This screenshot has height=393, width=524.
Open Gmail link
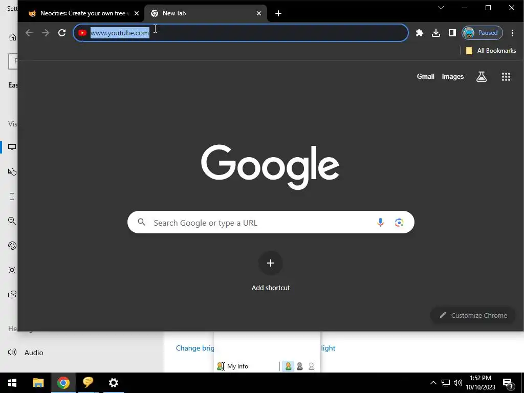point(425,77)
